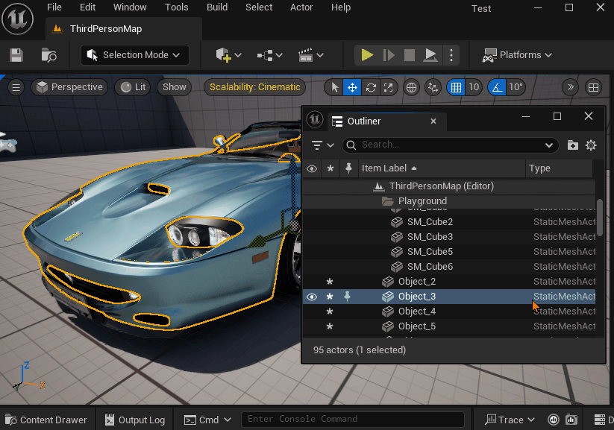Click the Playground folder row
Viewport: 614px width, 430px height.
[449, 201]
